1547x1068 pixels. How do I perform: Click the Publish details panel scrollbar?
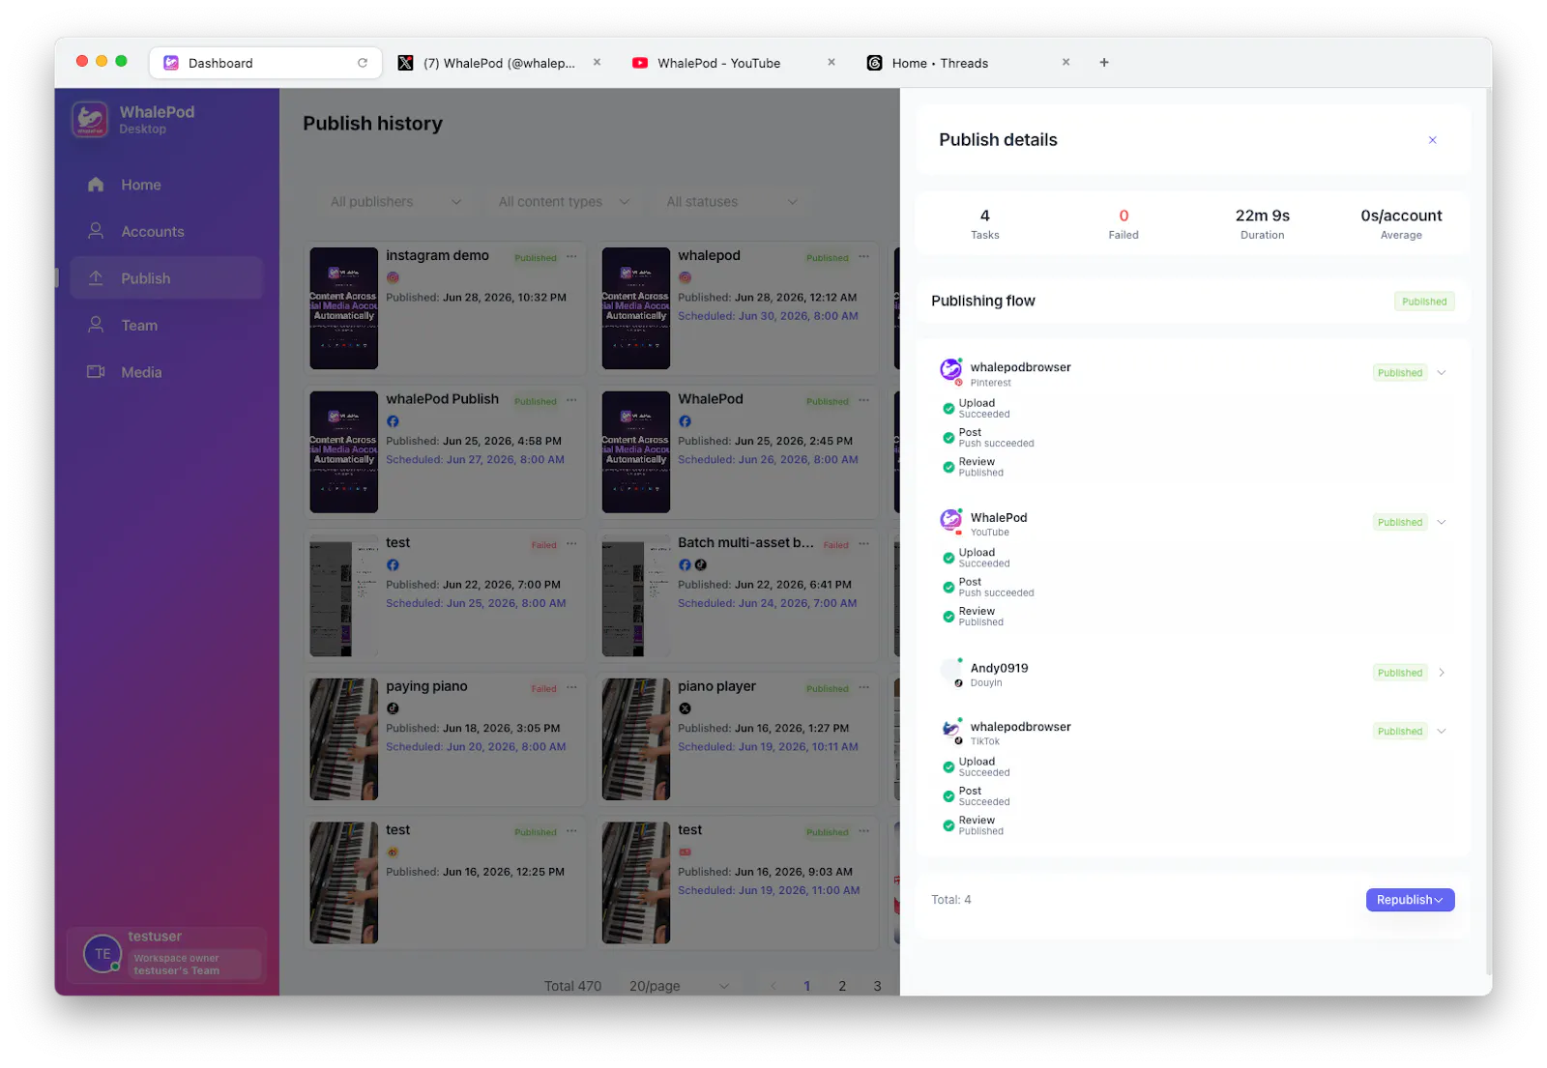[1488, 532]
